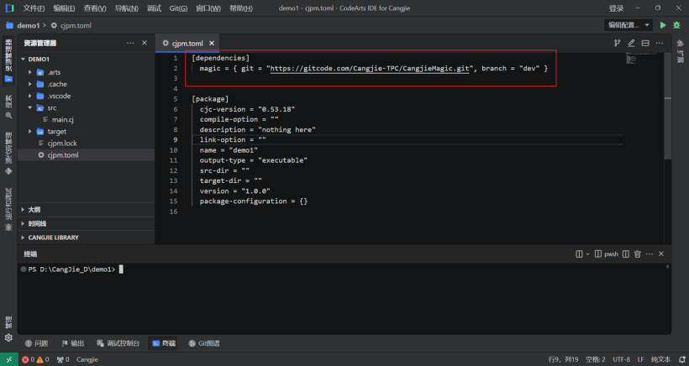Open the Git(G) menu
Image resolution: width=689 pixels, height=366 pixels.
click(178, 8)
